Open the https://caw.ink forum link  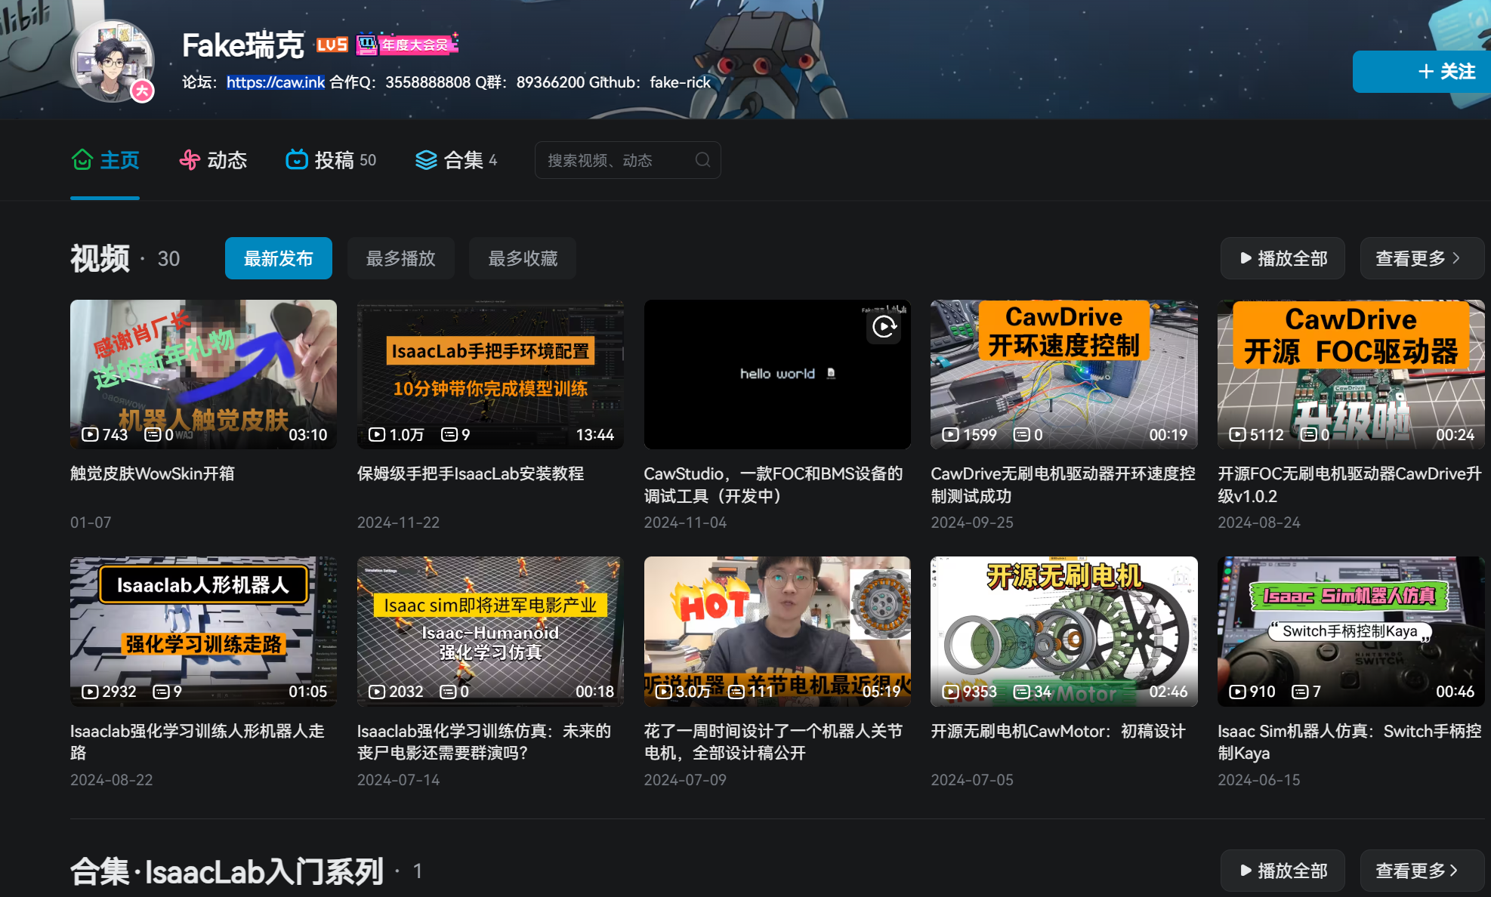click(x=276, y=82)
